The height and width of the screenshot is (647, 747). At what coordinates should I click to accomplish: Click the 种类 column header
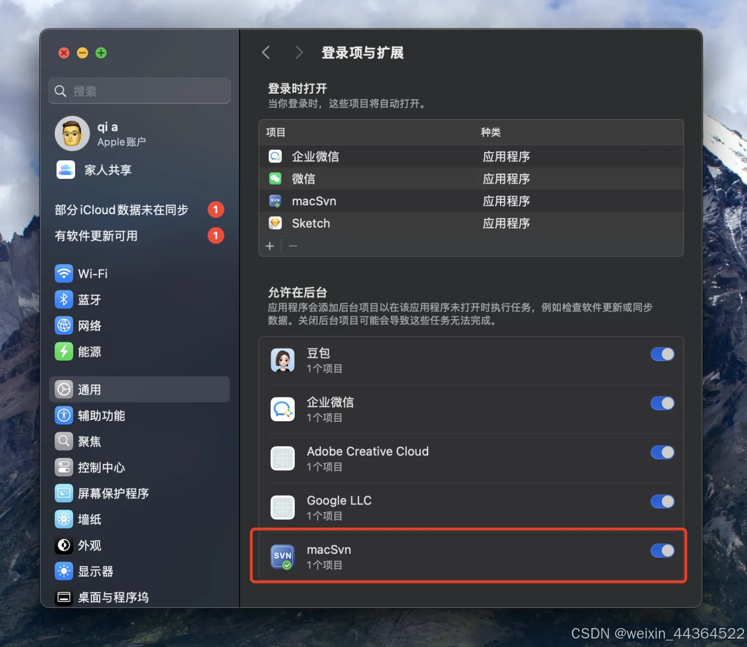click(491, 132)
